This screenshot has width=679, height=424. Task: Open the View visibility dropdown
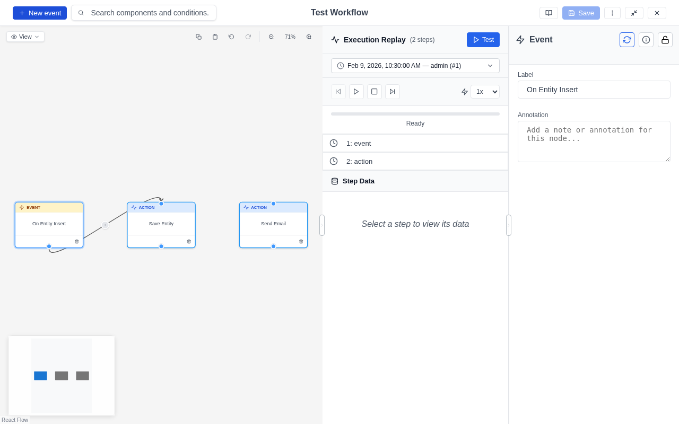click(25, 37)
